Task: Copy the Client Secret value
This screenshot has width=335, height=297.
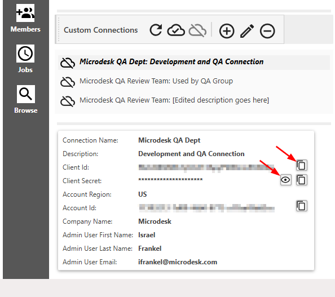Action: click(302, 180)
